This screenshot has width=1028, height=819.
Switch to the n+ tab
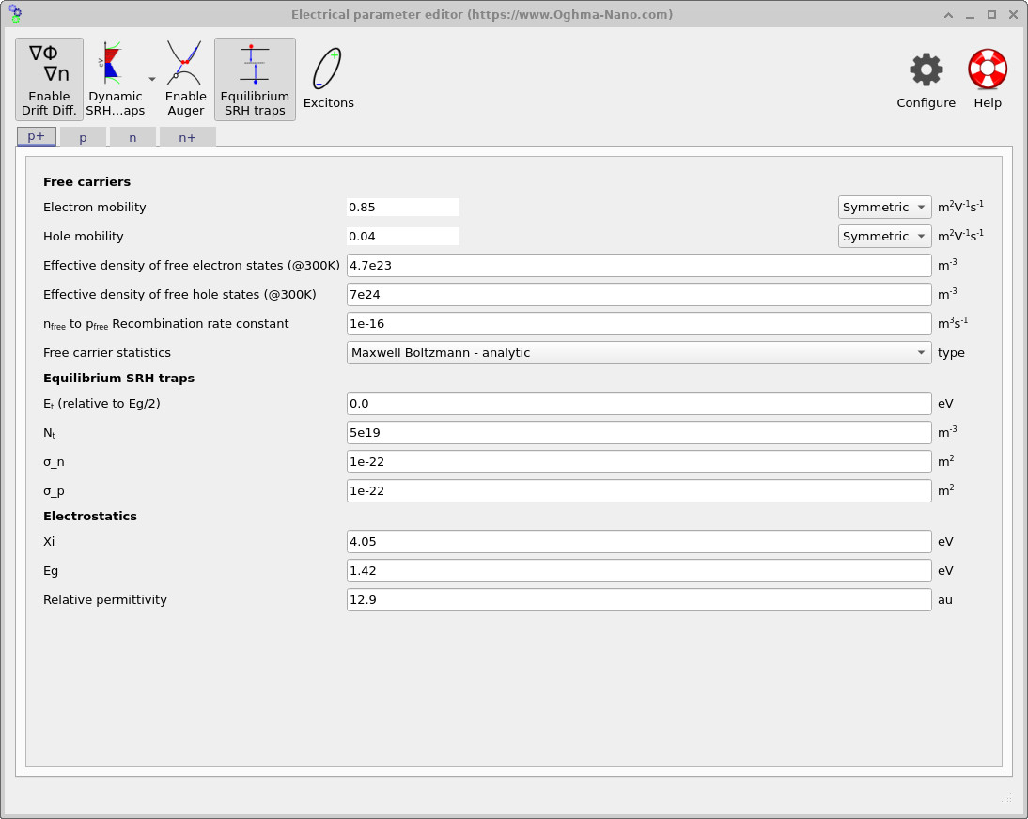pyautogui.click(x=187, y=136)
